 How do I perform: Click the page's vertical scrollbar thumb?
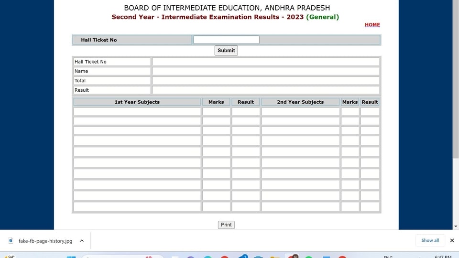tap(456, 79)
